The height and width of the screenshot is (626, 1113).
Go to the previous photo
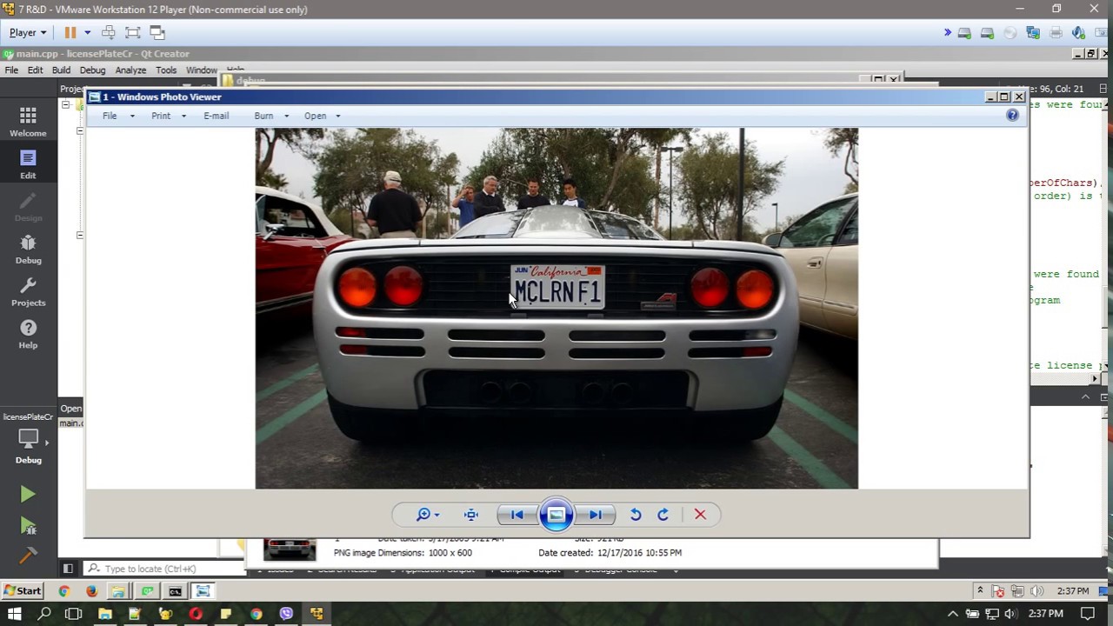pyautogui.click(x=517, y=515)
